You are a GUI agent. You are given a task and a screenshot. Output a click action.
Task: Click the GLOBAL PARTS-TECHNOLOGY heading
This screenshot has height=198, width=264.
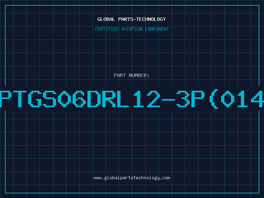[132, 19]
